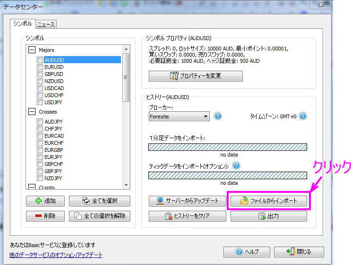This screenshot has width=351, height=265.
Task: Click the trash icon on ヒストリーをクリア
Action: coord(168,216)
